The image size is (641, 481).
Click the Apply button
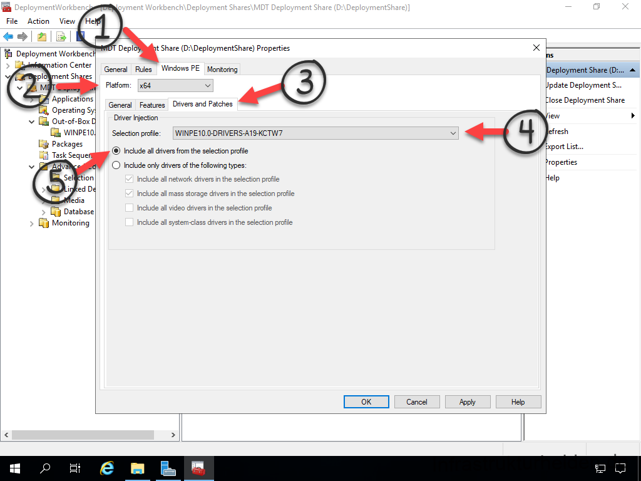(x=467, y=401)
